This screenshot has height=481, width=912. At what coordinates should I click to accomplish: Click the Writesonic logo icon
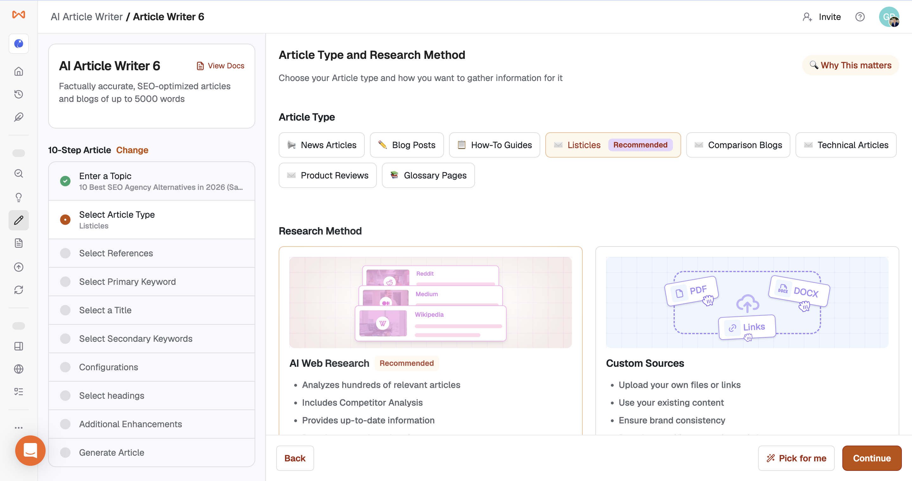tap(18, 15)
